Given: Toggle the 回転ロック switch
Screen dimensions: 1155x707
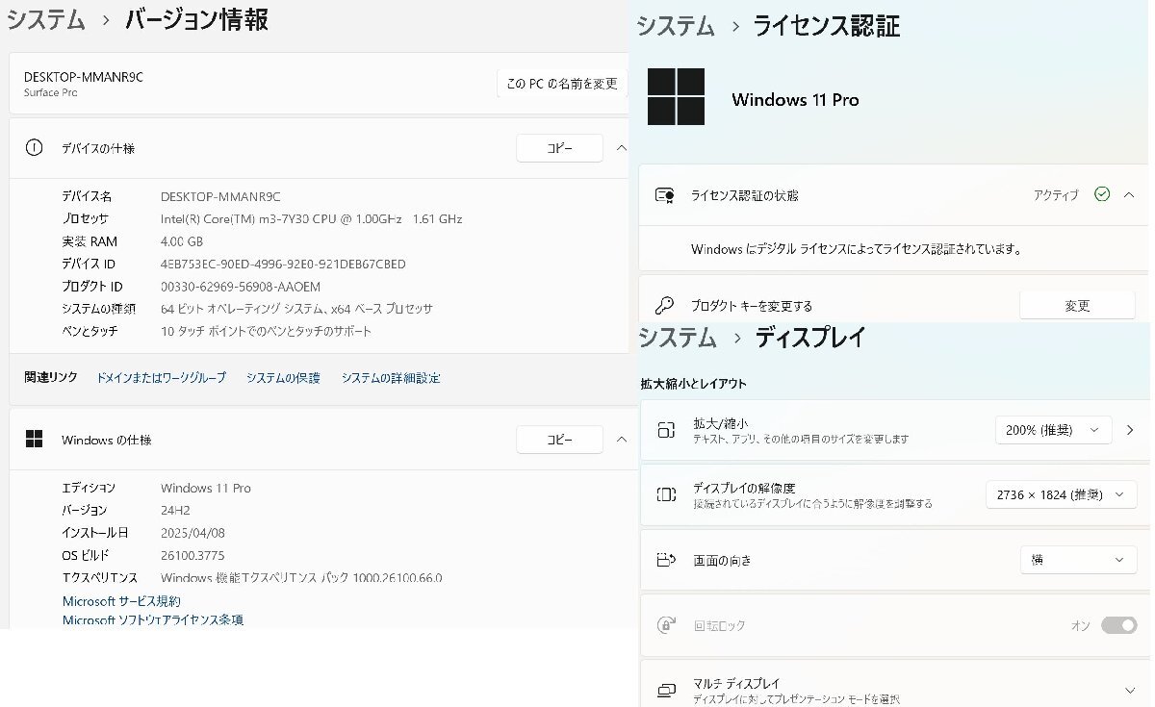Looking at the screenshot, I should pyautogui.click(x=1117, y=624).
